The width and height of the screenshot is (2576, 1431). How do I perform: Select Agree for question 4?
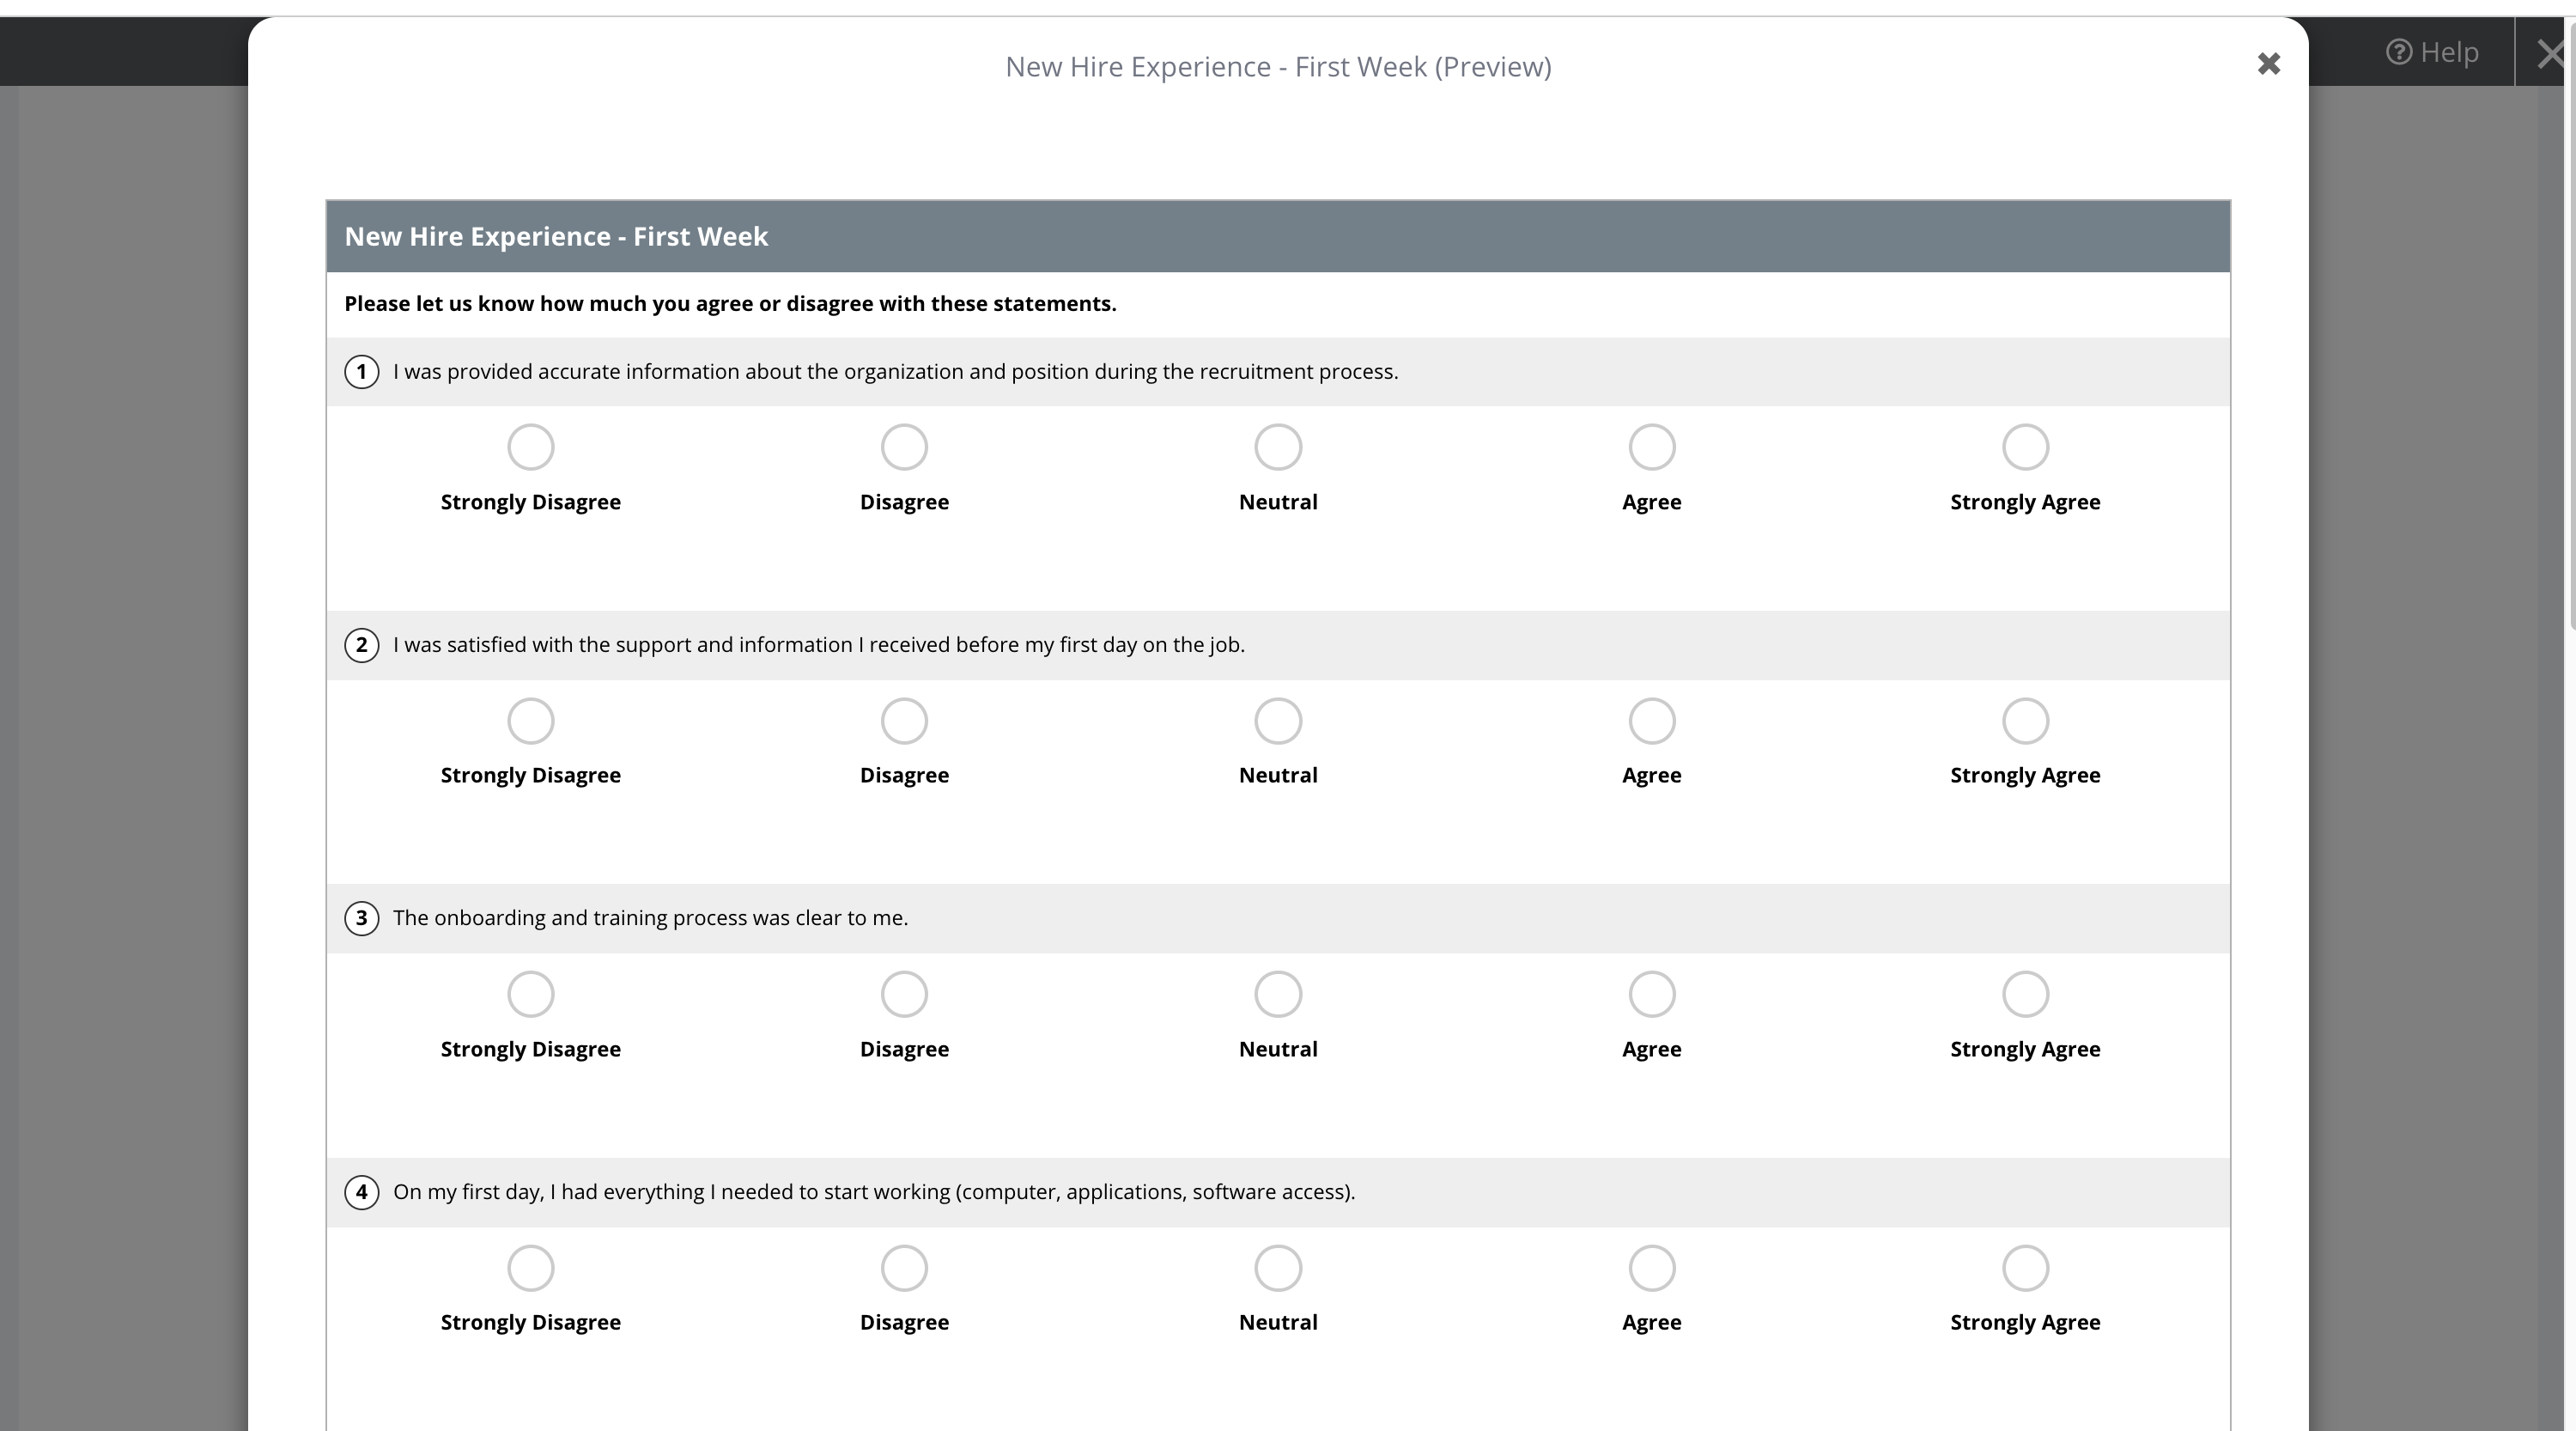point(1652,1268)
